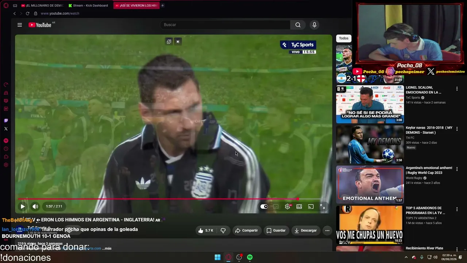
Task: Click the Guardar save button
Action: pos(276,230)
